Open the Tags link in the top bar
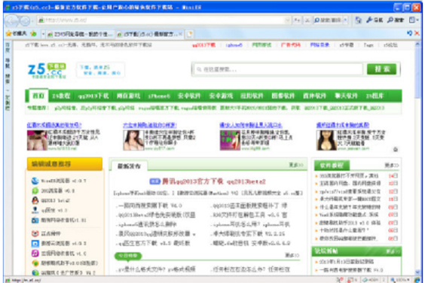Viewport: 425px width, 283px height. tap(368, 45)
